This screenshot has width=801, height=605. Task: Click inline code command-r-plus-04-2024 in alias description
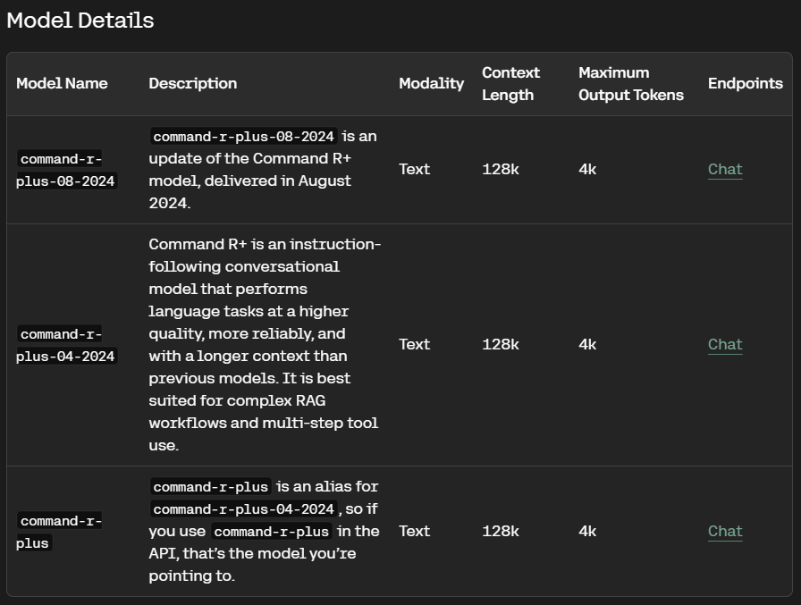coord(244,509)
